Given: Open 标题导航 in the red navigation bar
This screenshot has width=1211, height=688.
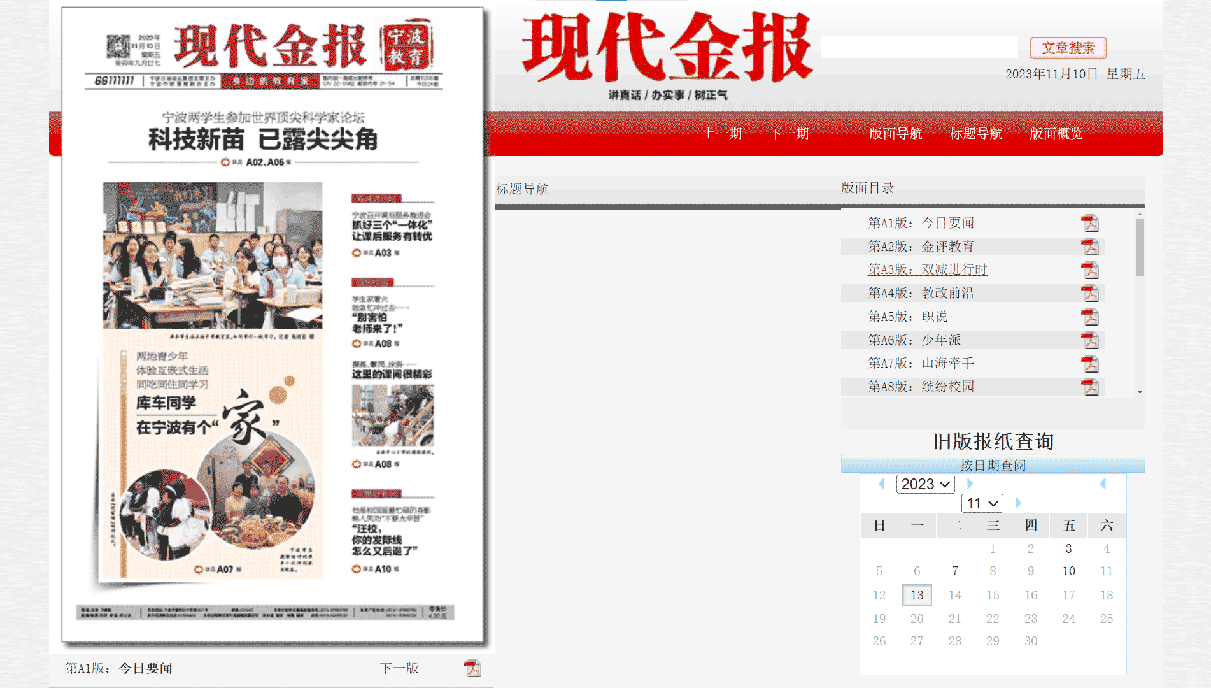Looking at the screenshot, I should (x=976, y=134).
